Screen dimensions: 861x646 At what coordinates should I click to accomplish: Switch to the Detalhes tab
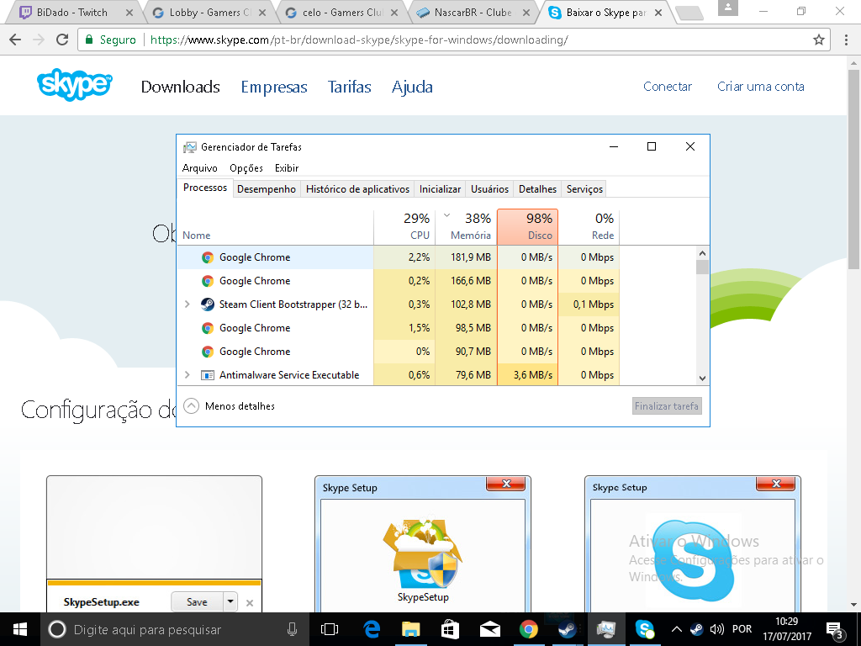tap(537, 189)
